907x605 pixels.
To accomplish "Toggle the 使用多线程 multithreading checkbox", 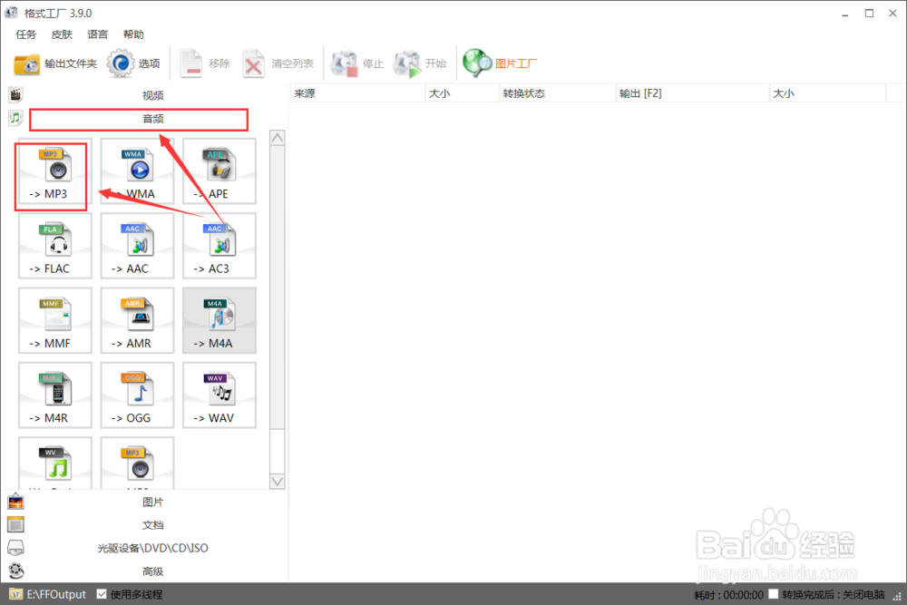I will coord(102,594).
